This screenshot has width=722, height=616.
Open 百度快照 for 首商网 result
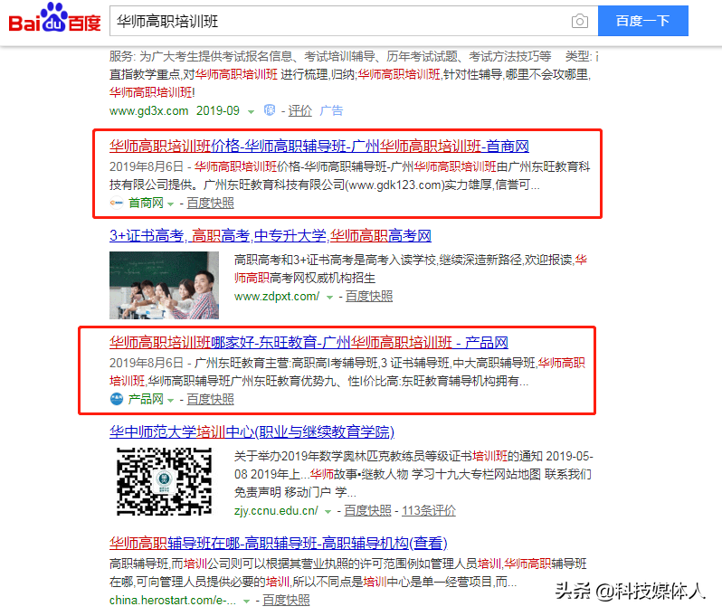click(211, 203)
